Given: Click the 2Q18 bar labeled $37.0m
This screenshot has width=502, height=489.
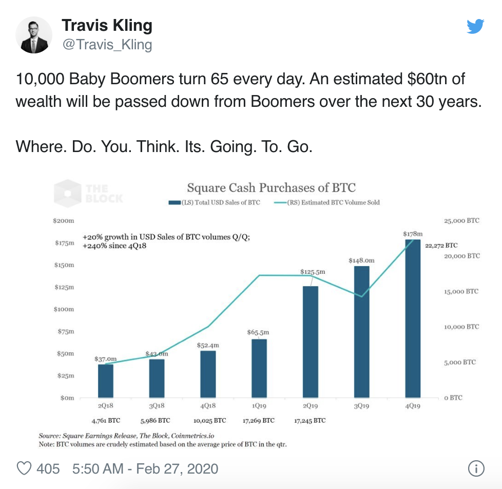Looking at the screenshot, I should [105, 381].
